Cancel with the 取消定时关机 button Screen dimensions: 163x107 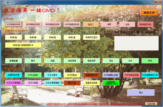click(x=145, y=24)
